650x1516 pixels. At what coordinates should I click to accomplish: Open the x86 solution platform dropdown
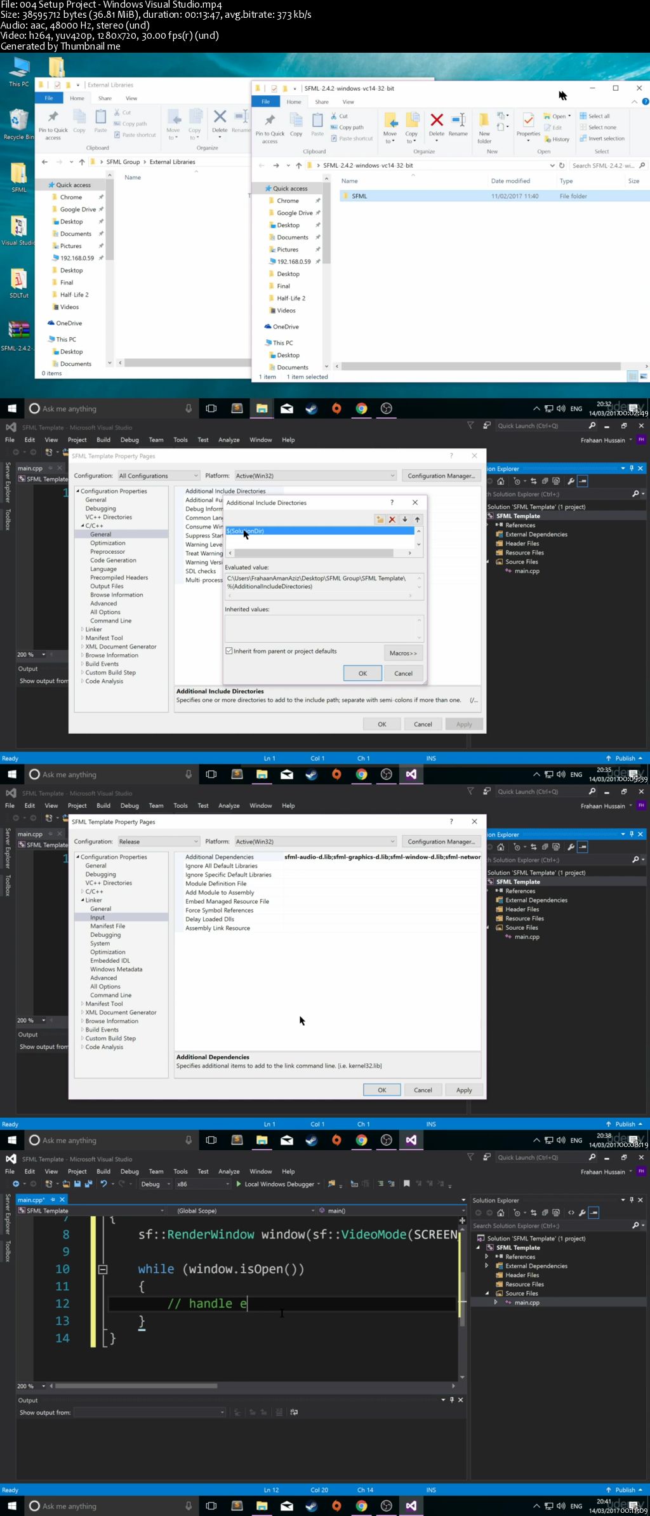[x=203, y=1184]
